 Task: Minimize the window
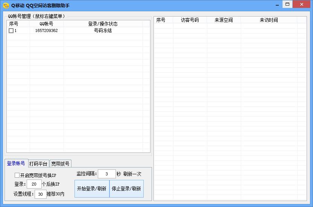tap(277, 5)
